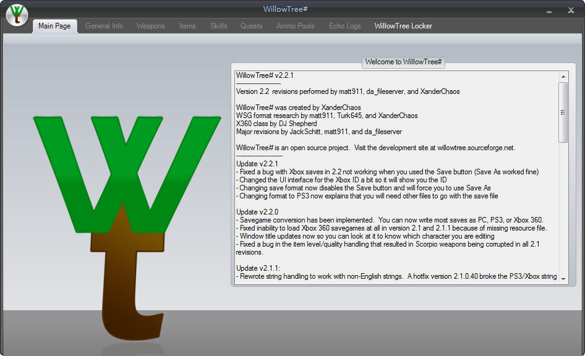585x356 pixels.
Task: Select the Skills tab
Action: pyautogui.click(x=218, y=26)
